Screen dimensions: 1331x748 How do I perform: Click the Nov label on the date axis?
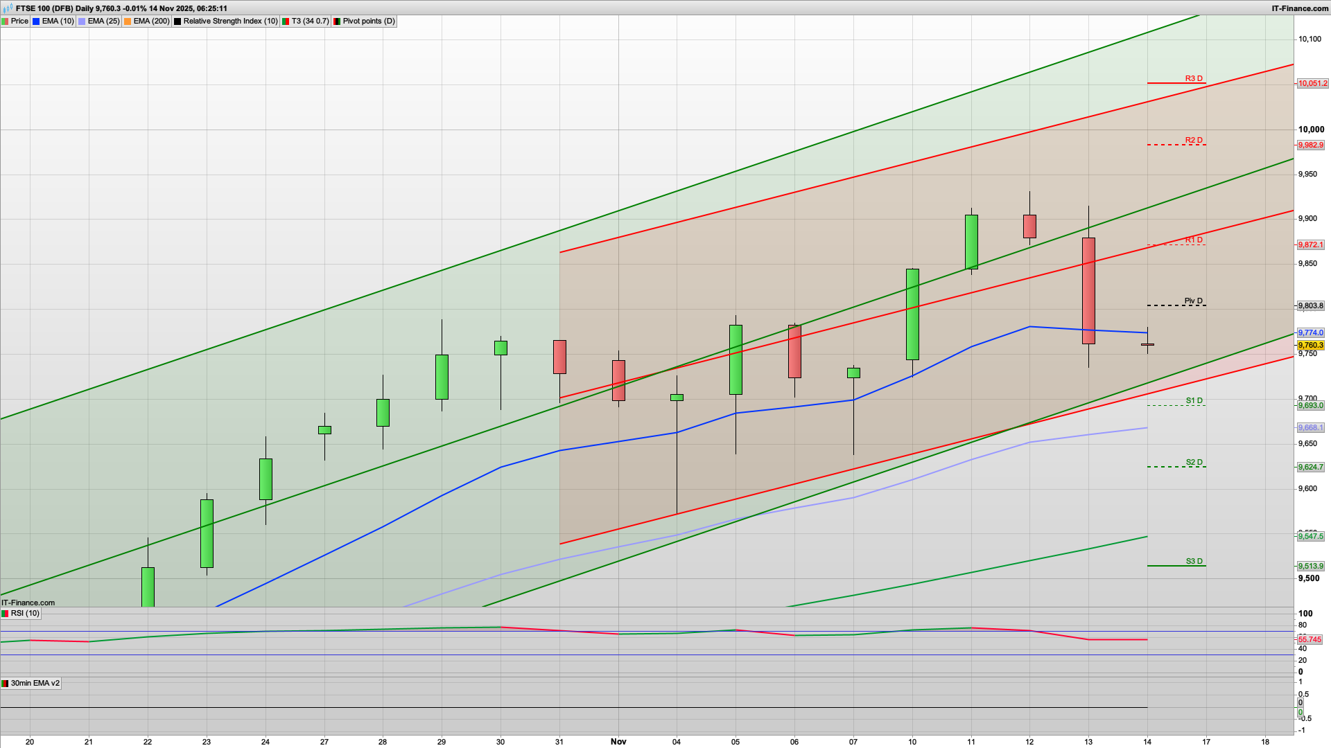click(618, 741)
